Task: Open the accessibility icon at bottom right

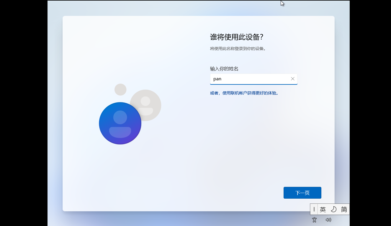Action: 314,220
